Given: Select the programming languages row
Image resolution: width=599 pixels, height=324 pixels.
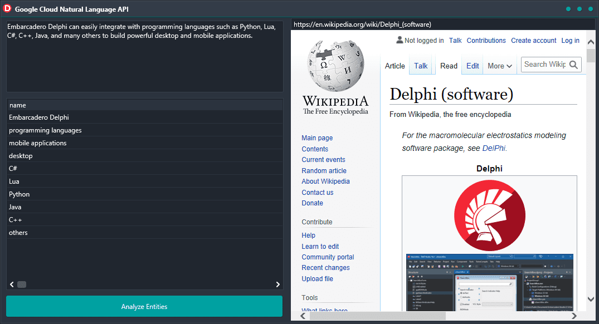Looking at the screenshot, I should tap(145, 130).
